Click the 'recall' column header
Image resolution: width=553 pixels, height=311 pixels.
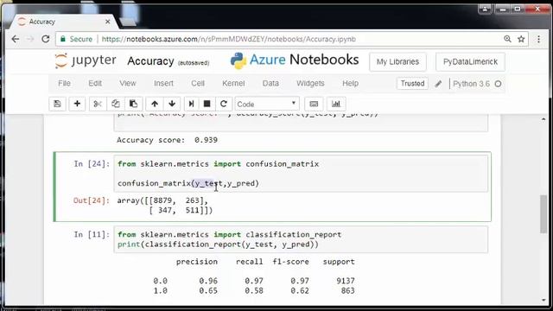250,262
